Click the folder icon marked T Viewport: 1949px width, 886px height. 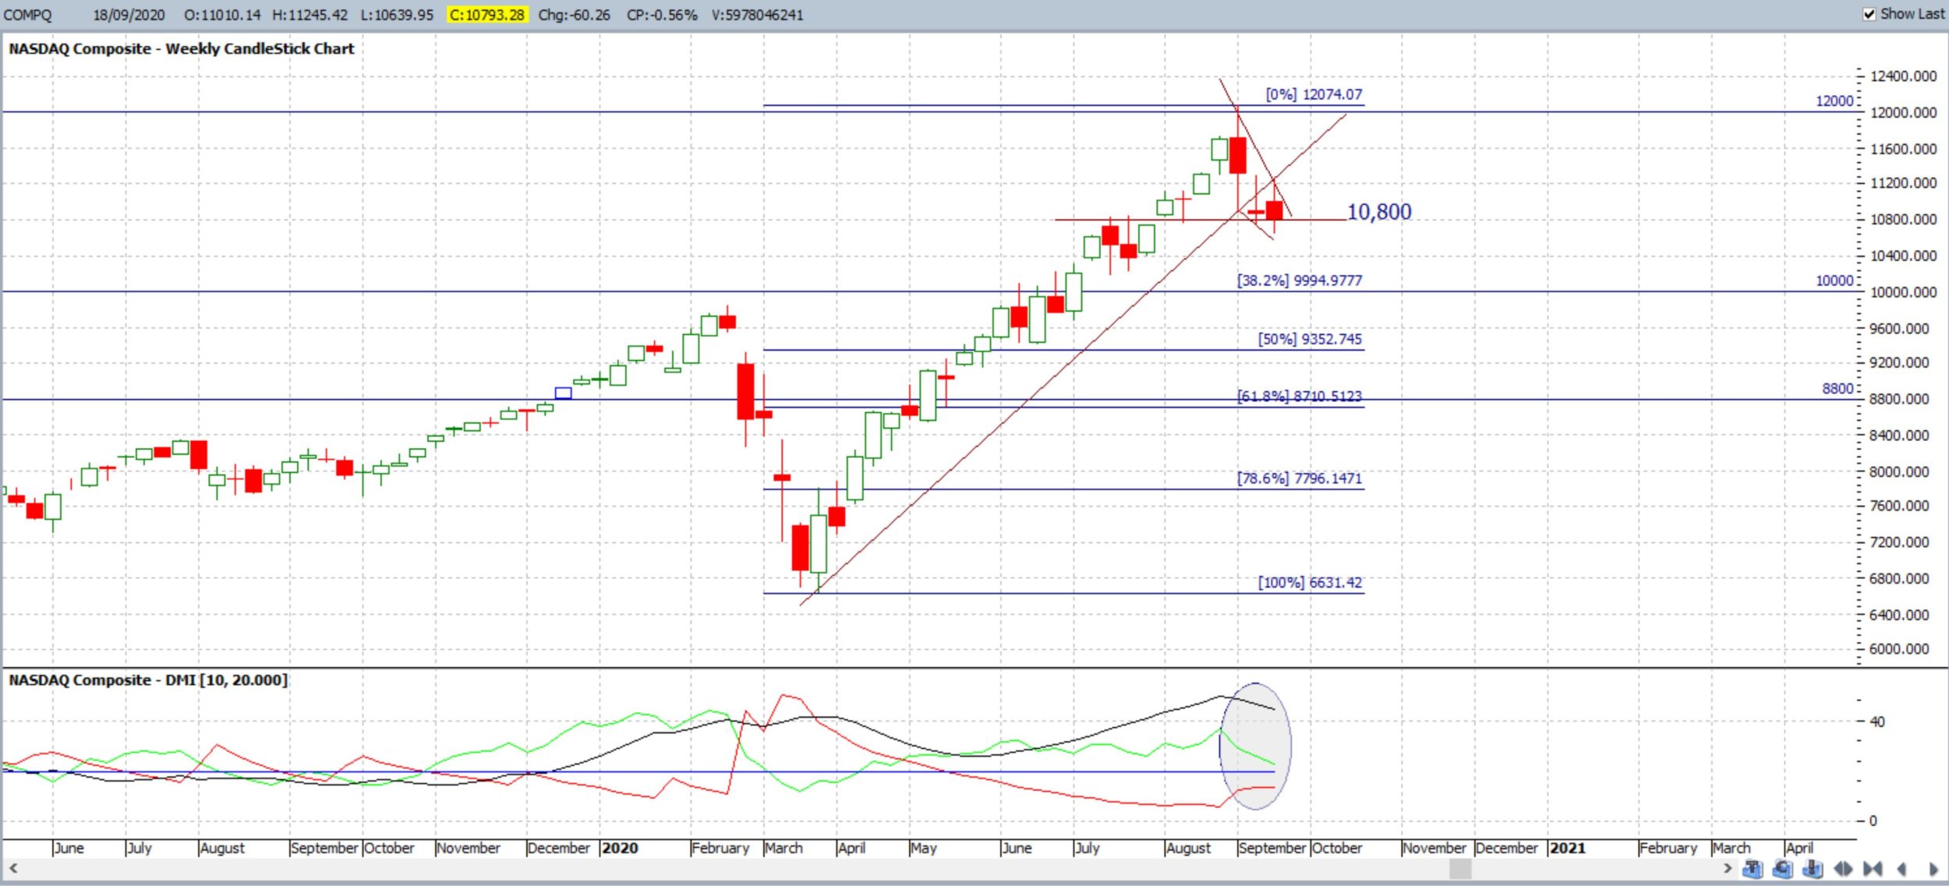pyautogui.click(x=1753, y=868)
